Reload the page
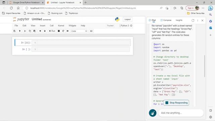The image size is (215, 121). pos(11,8)
